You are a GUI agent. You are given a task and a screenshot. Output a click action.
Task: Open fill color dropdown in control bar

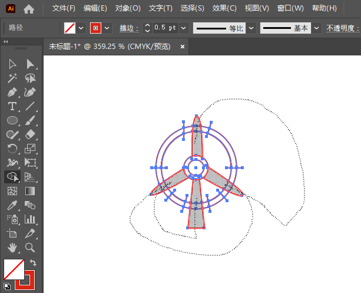[81, 28]
